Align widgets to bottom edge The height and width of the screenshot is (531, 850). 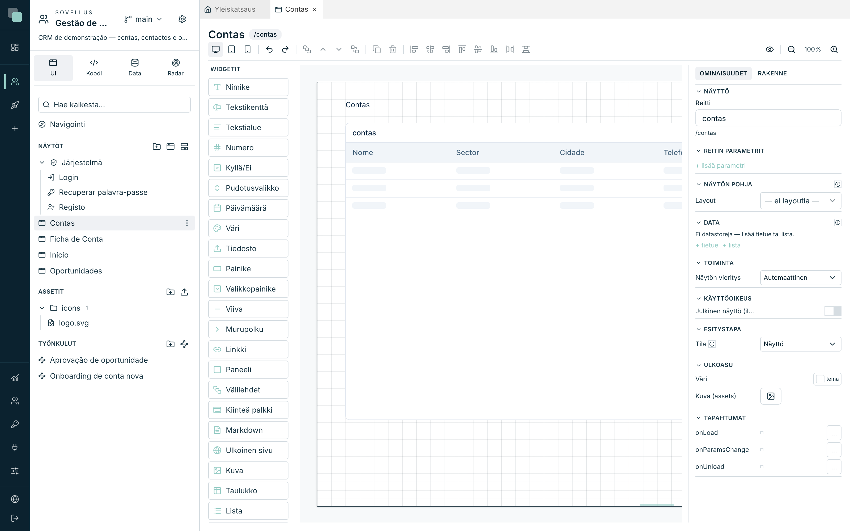click(x=494, y=50)
